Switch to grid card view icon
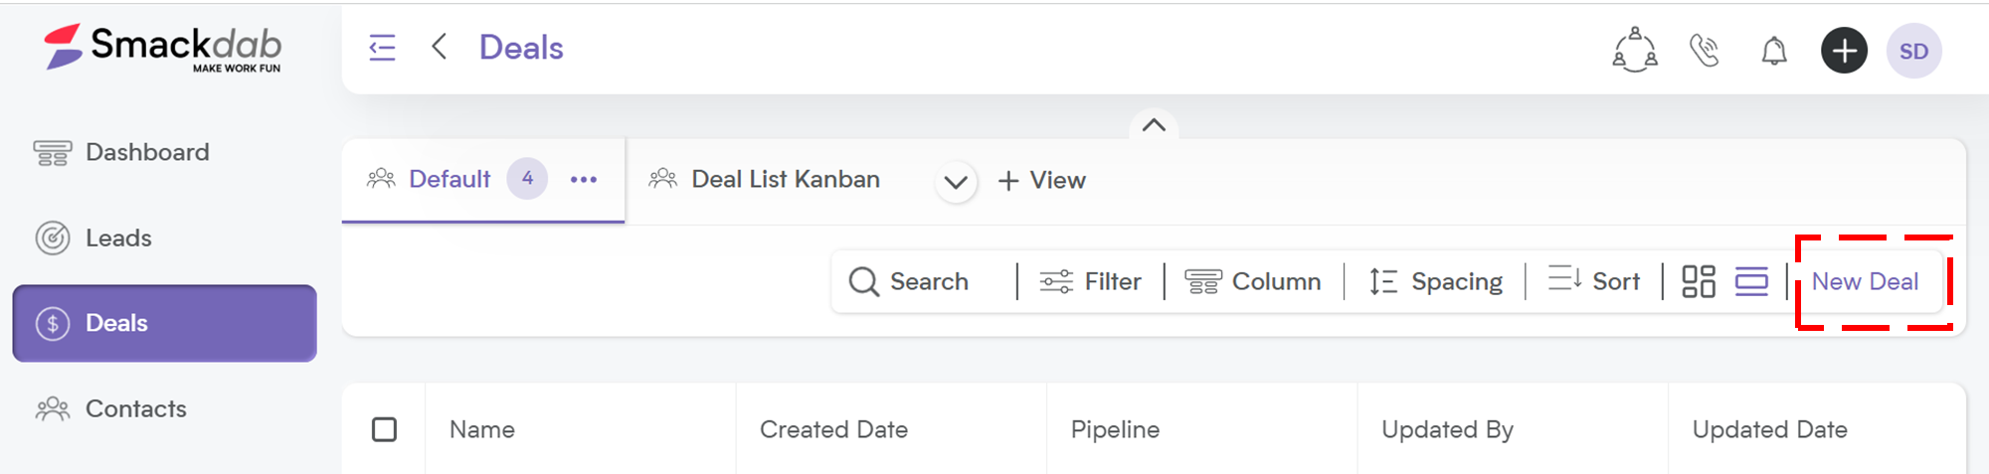This screenshot has width=1989, height=474. tap(1699, 281)
